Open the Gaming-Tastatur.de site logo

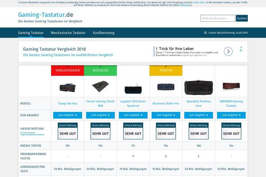coord(46,15)
